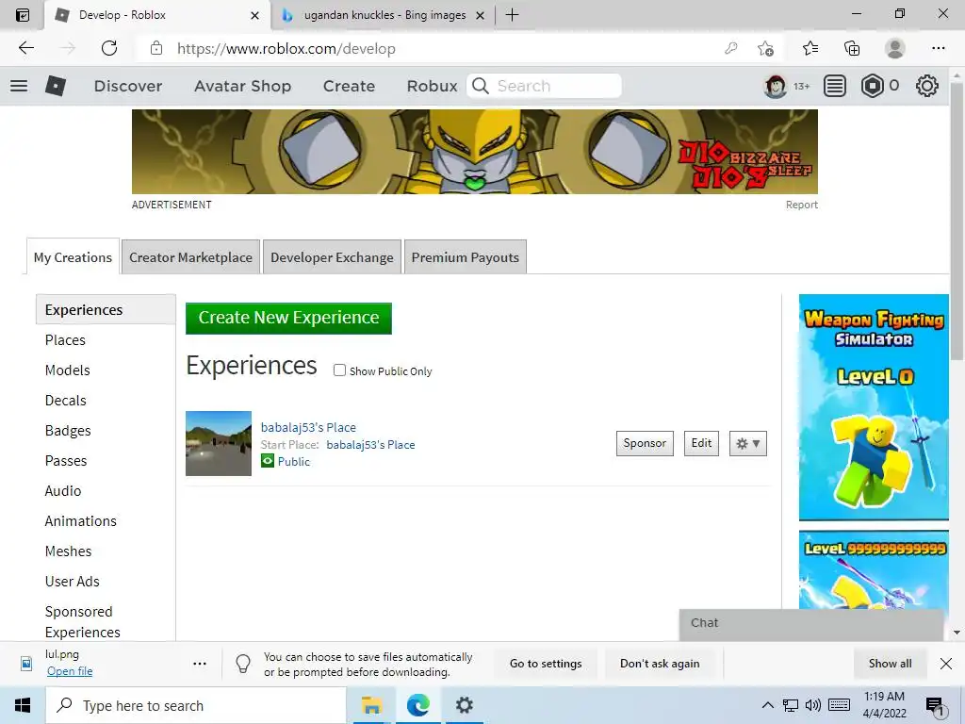Click Open file for lul.png
This screenshot has width=965, height=724.
[70, 671]
